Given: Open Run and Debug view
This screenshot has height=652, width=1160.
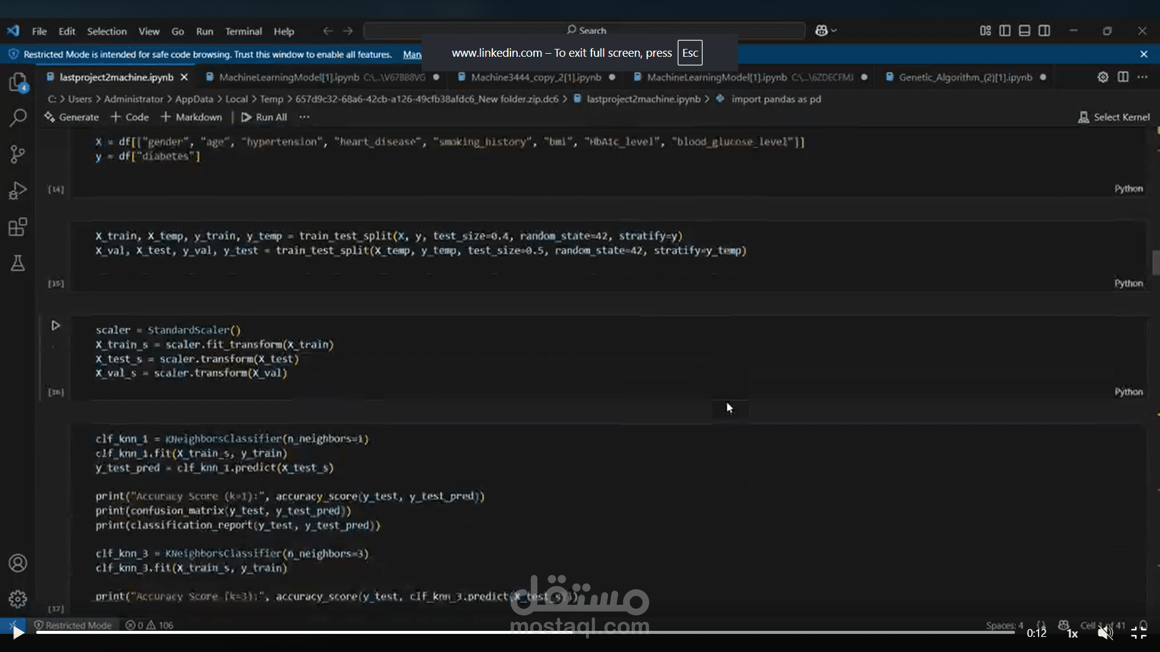Looking at the screenshot, I should point(18,191).
